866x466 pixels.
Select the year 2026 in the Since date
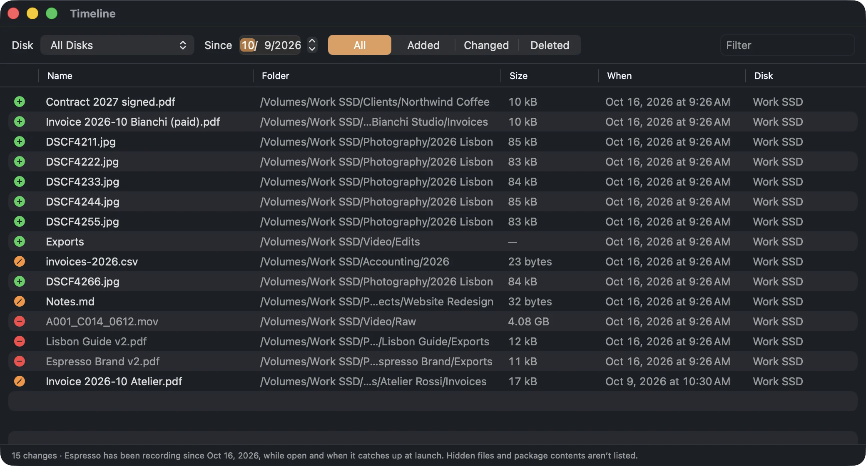(288, 45)
